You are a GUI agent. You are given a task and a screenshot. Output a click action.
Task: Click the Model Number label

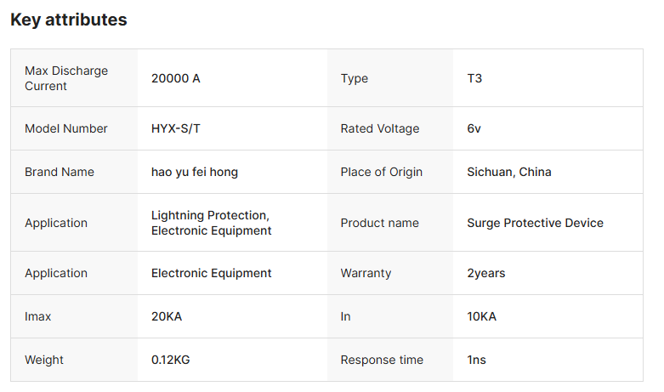66,128
